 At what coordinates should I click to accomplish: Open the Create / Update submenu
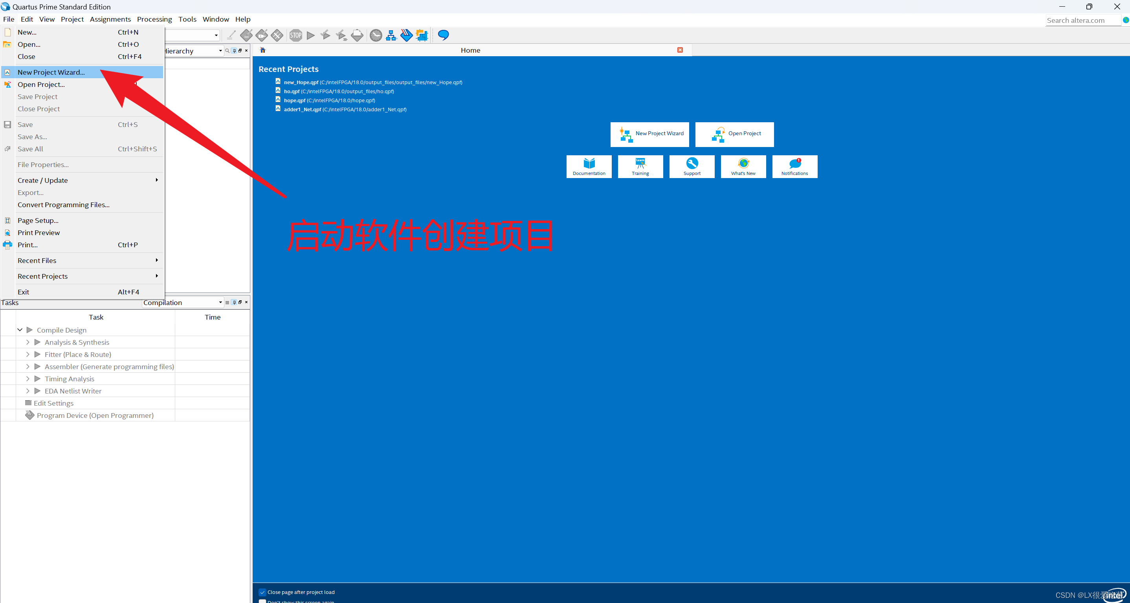[83, 180]
